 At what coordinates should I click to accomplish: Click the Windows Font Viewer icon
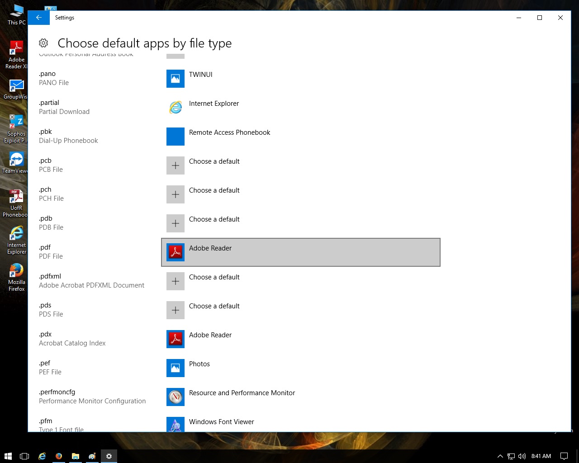point(176,424)
